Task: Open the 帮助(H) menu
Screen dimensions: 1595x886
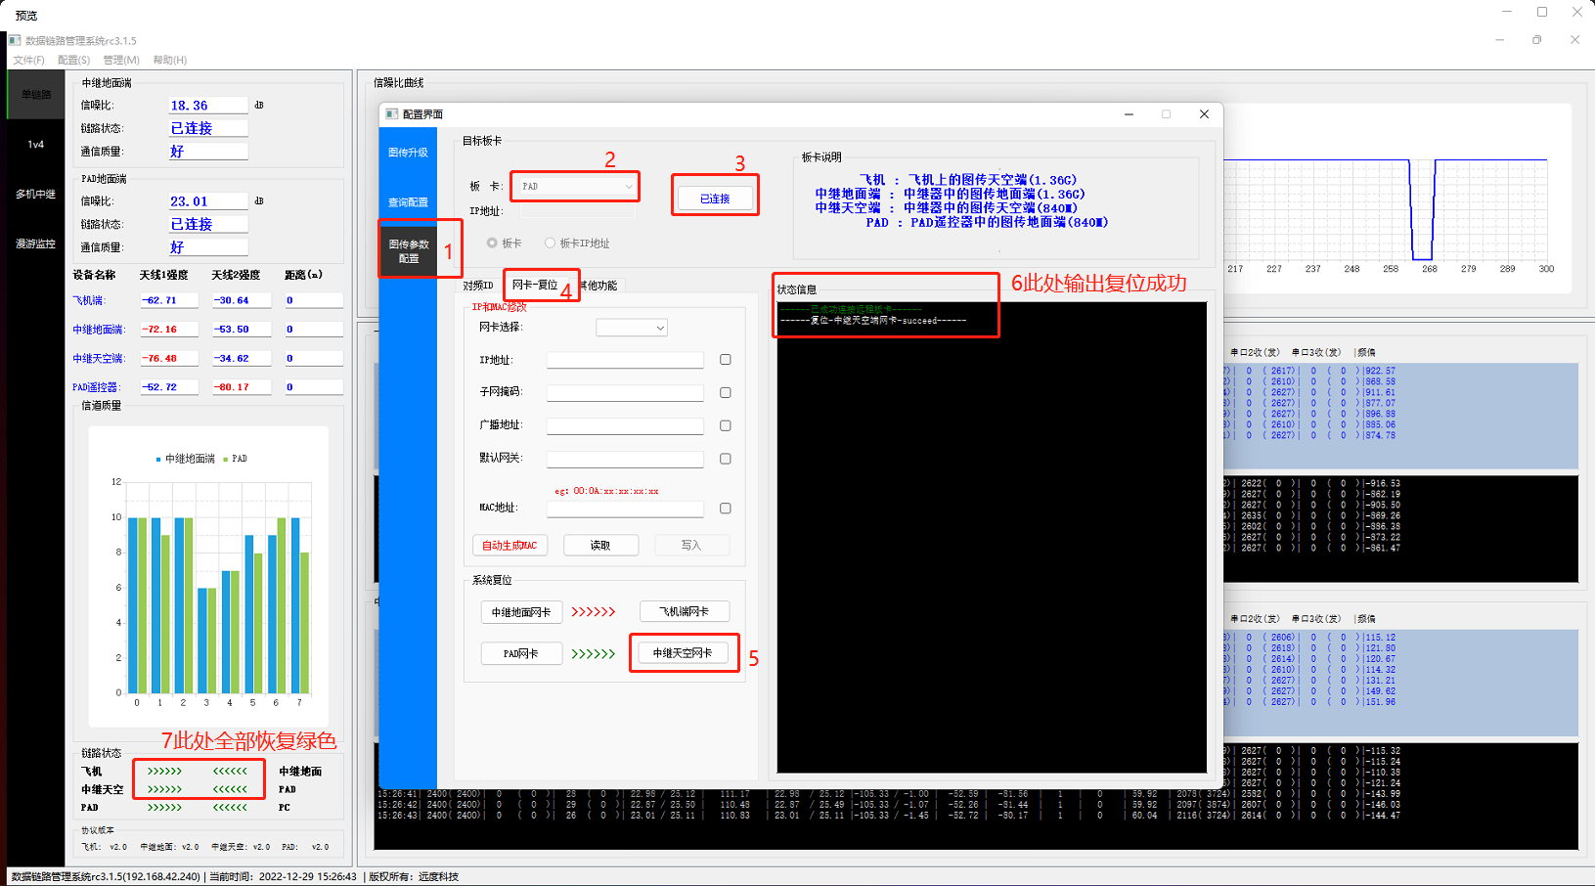Action: click(169, 60)
